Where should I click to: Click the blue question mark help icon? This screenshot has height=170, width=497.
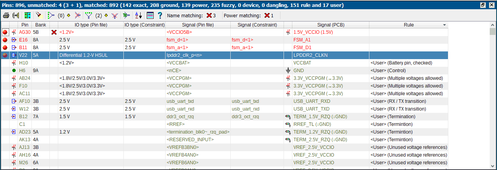160,15
